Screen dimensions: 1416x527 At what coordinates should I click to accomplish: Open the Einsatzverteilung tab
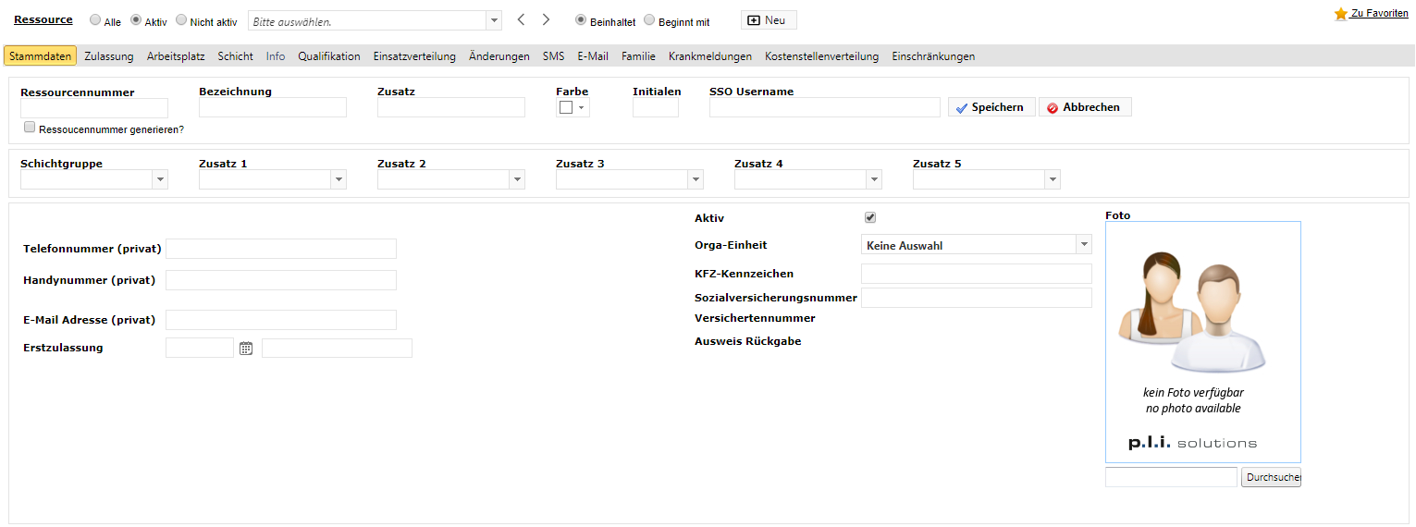[x=414, y=56]
